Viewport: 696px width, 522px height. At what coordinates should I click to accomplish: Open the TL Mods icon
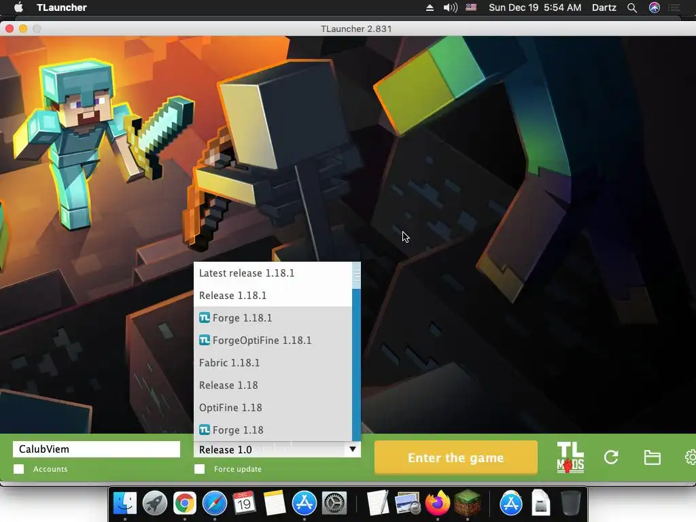570,457
